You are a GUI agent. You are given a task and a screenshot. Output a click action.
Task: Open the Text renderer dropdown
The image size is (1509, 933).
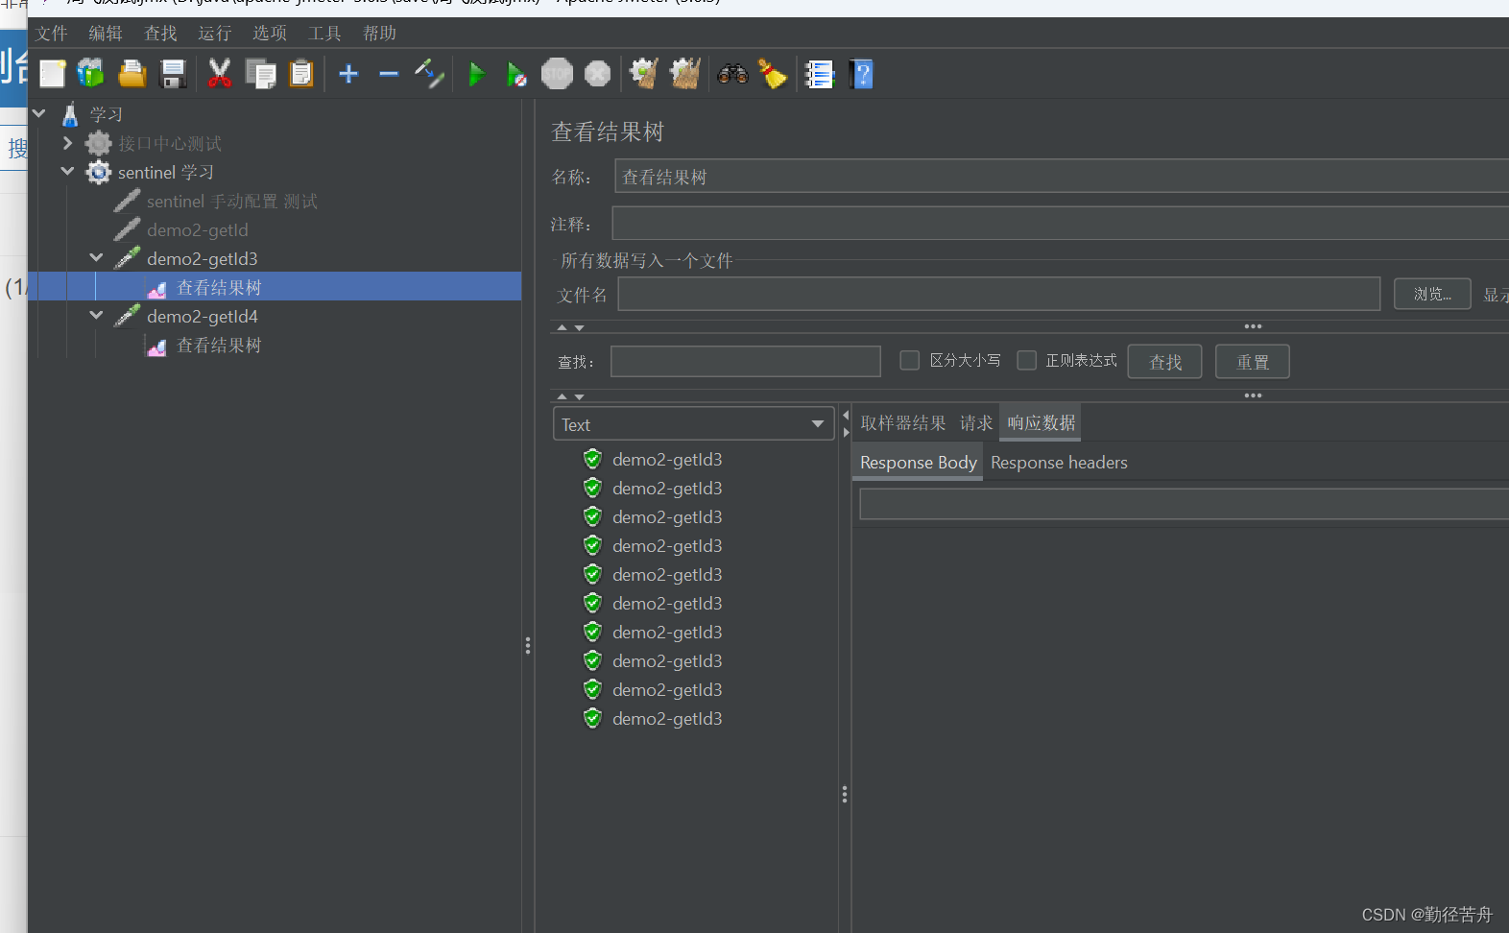694,423
